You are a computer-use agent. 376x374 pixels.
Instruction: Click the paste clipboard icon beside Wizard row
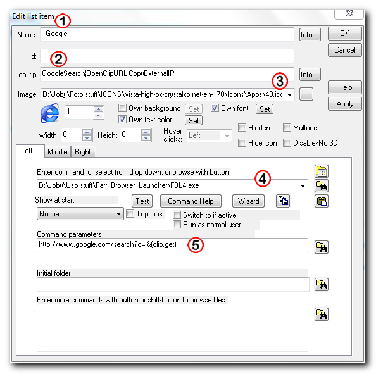pos(322,201)
